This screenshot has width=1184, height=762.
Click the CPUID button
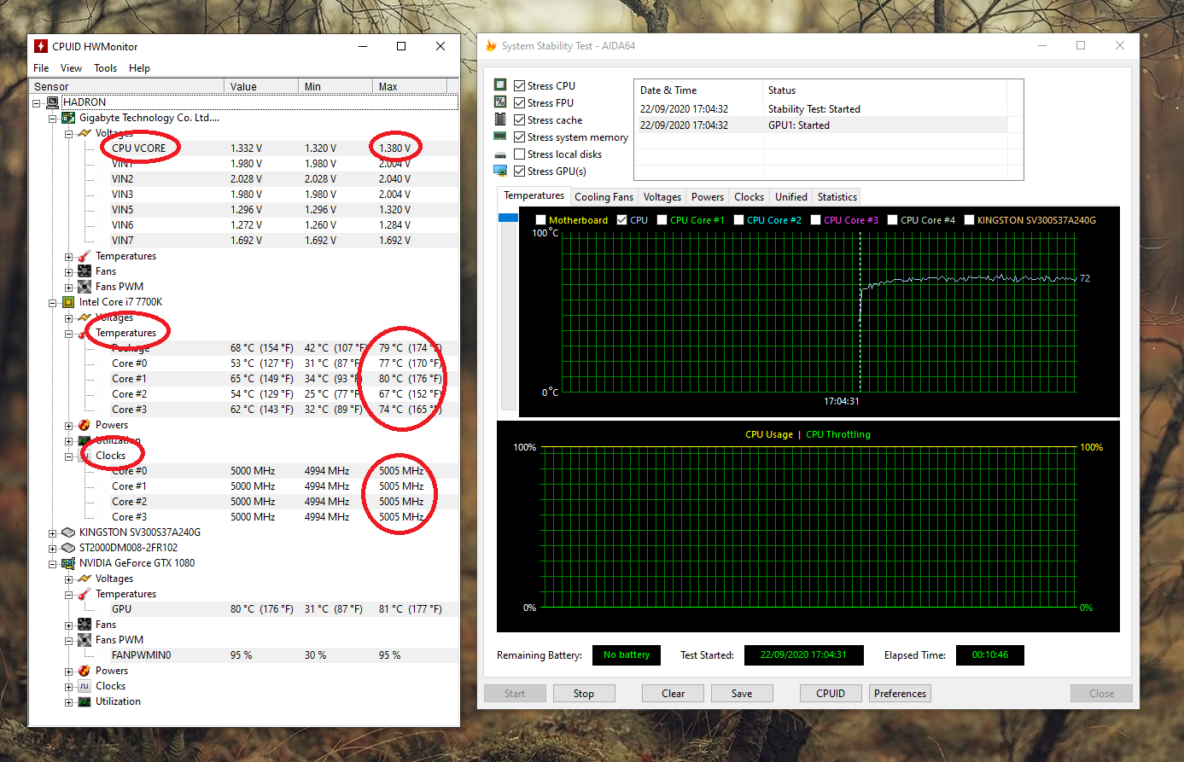coord(831,694)
